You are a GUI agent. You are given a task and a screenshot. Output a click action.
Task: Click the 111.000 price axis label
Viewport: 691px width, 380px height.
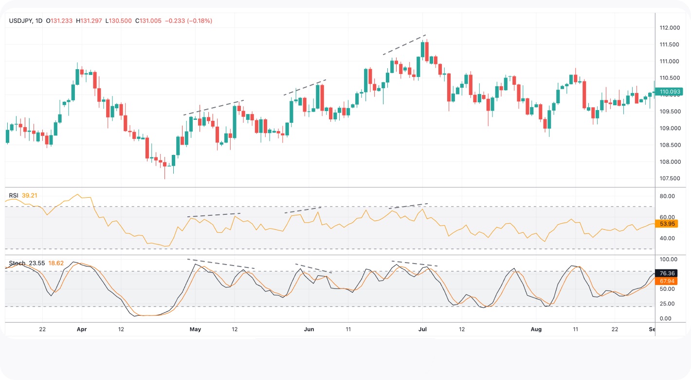tap(670, 61)
